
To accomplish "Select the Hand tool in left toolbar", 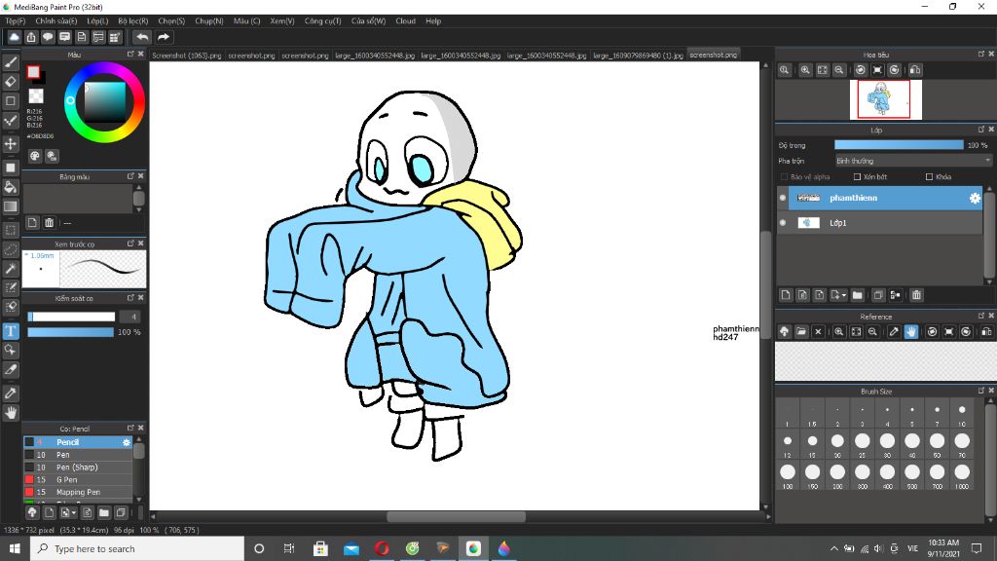I will [11, 412].
